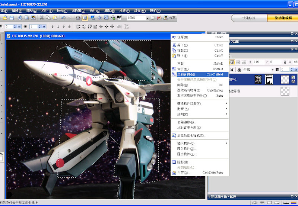Click move object down arrow icon
The width and height of the screenshot is (298, 206).
click(58, 26)
